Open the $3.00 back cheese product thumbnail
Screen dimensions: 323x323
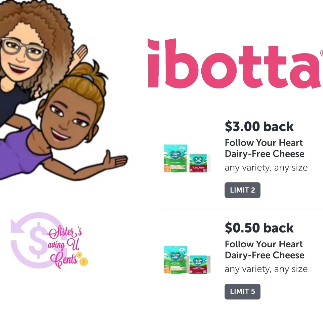tap(187, 158)
